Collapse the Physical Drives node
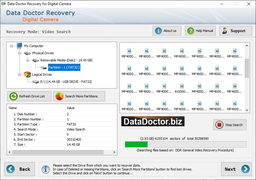256x180 pixels. point(19,53)
